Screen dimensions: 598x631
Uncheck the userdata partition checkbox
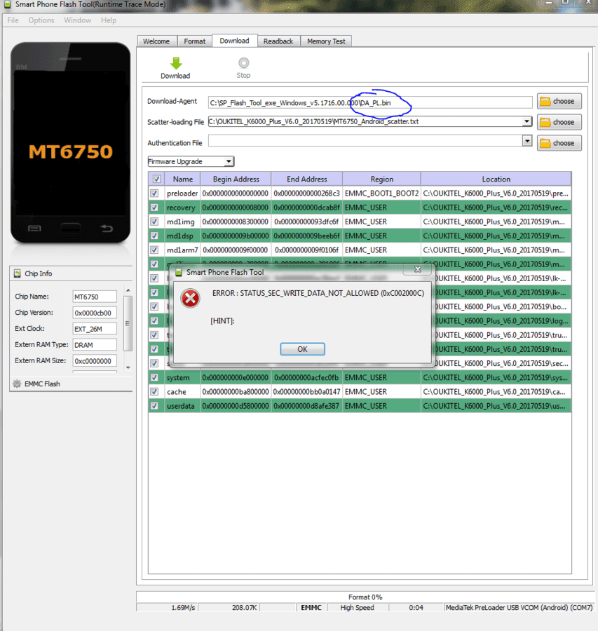point(154,406)
